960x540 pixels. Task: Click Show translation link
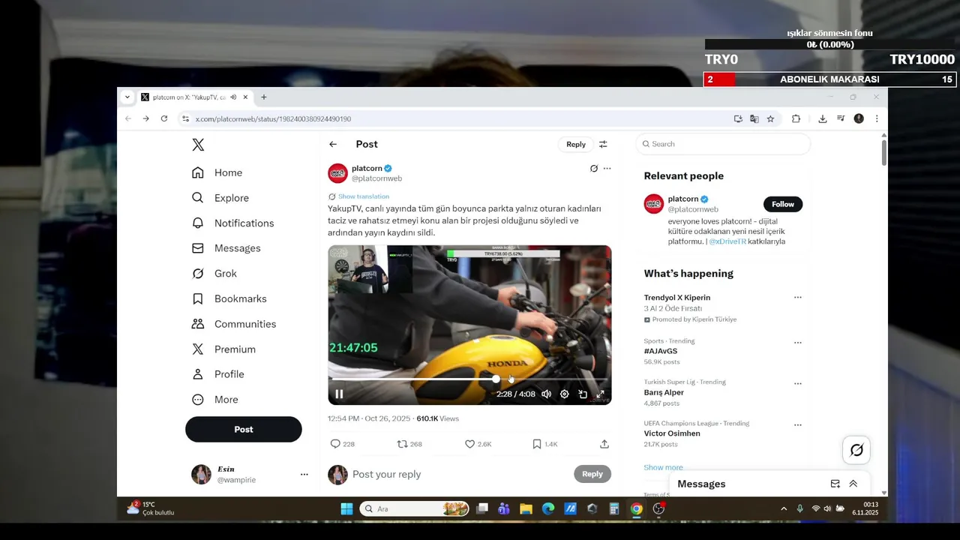coord(364,196)
